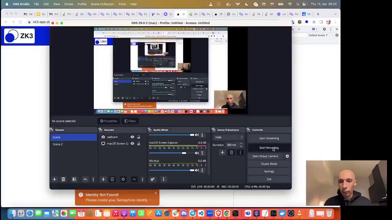This screenshot has width=392, height=220.
Task: Open advanced audio properties gears icon
Action: 152,179
